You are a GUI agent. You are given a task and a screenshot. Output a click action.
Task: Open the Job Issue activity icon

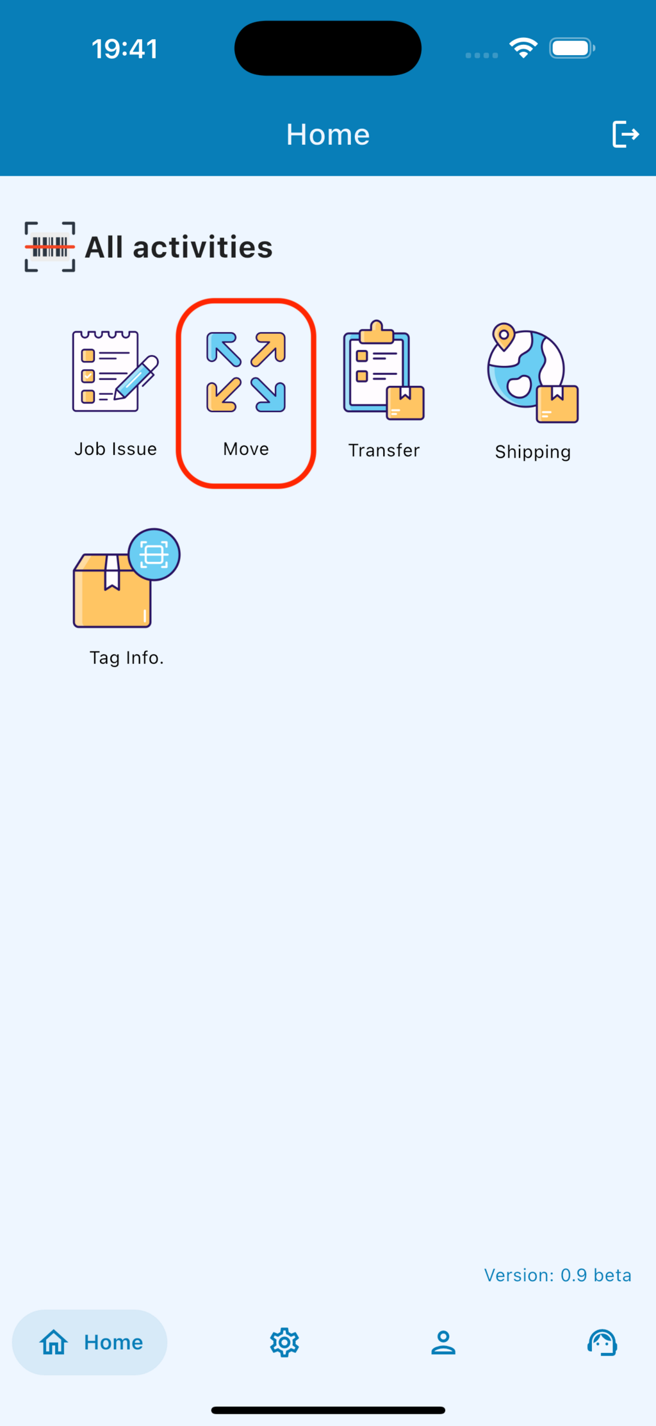coord(115,371)
